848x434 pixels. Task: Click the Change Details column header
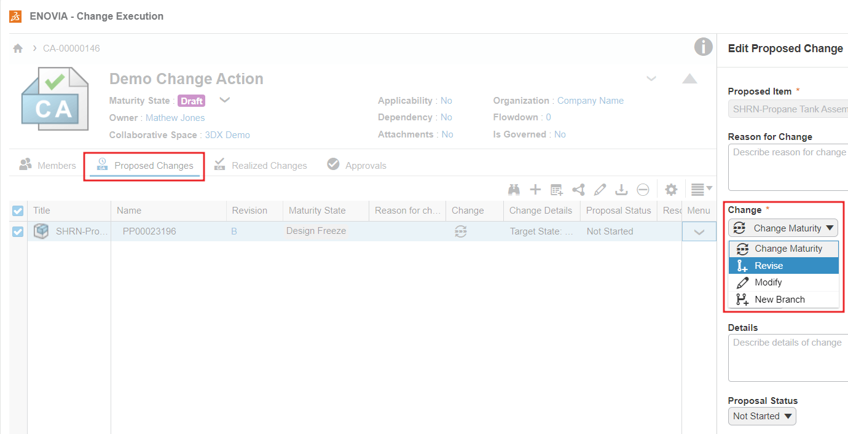pyautogui.click(x=541, y=211)
